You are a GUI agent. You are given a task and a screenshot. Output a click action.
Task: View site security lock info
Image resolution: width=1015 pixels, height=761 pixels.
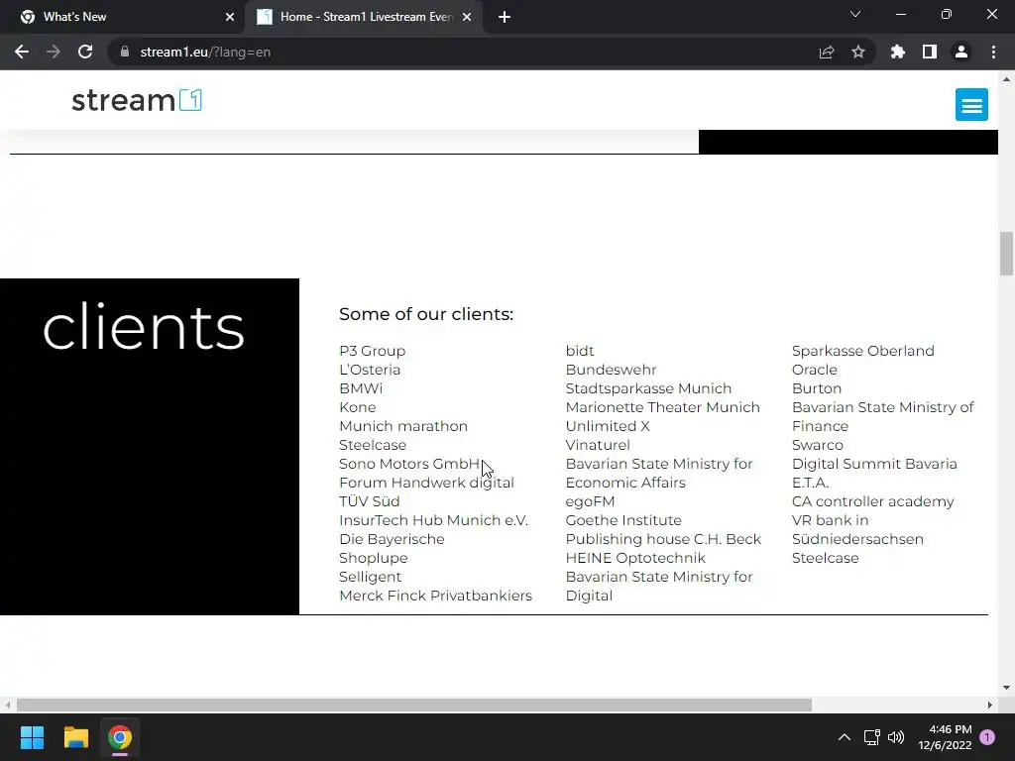125,52
